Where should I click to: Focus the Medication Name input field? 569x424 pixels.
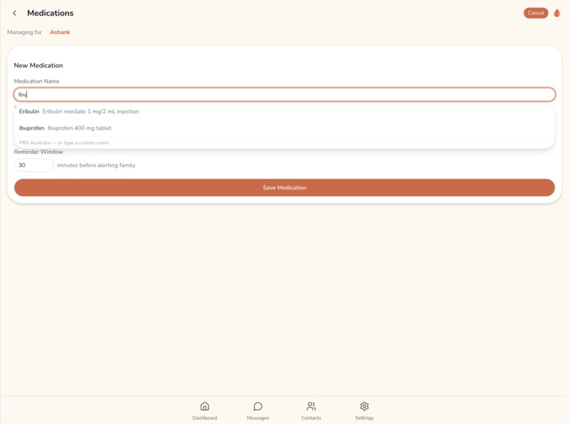pyautogui.click(x=284, y=94)
